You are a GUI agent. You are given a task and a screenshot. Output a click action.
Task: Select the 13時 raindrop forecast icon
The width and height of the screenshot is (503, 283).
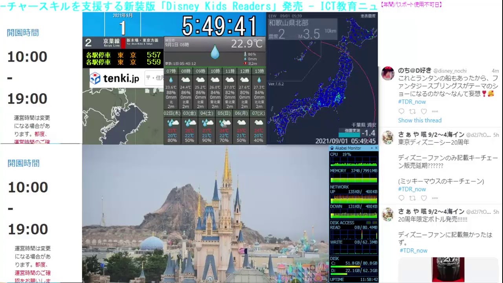[259, 80]
